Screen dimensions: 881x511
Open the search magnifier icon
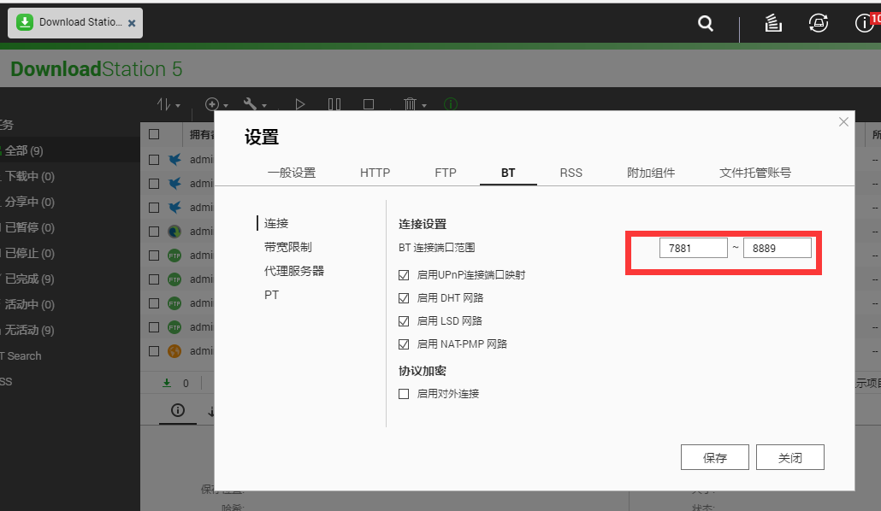[706, 24]
